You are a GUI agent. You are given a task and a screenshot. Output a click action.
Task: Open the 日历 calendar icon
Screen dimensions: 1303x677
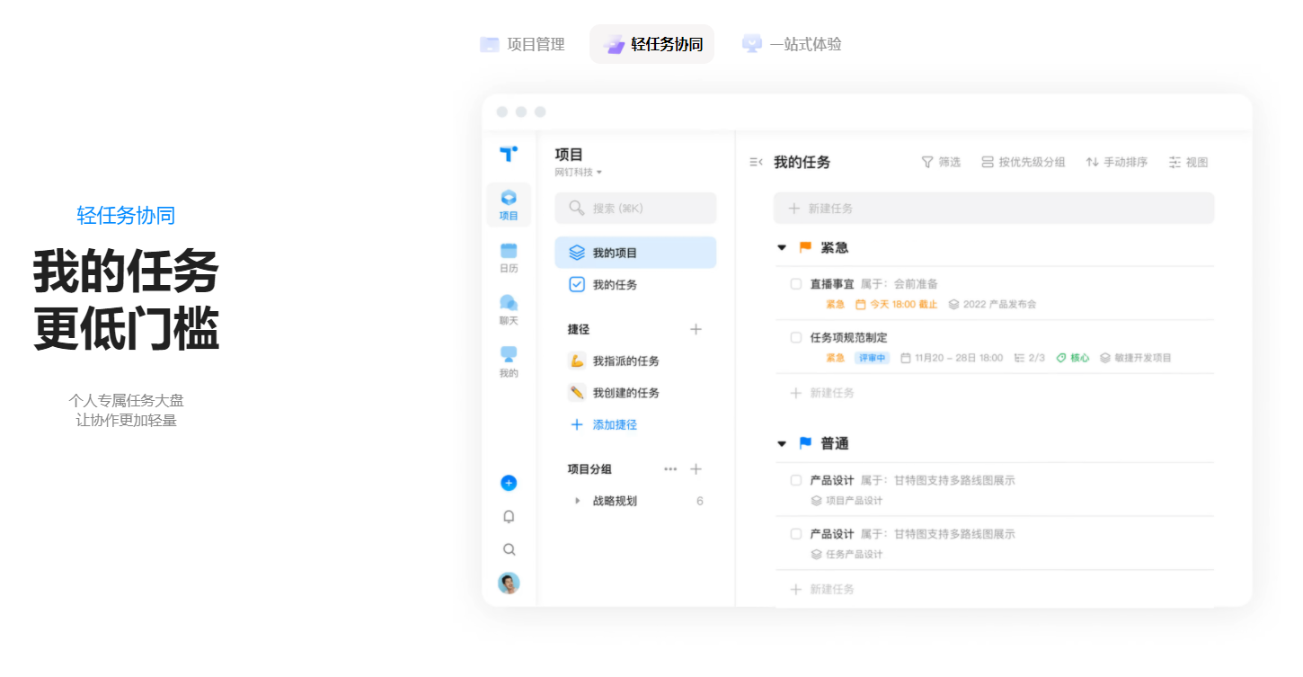[509, 257]
